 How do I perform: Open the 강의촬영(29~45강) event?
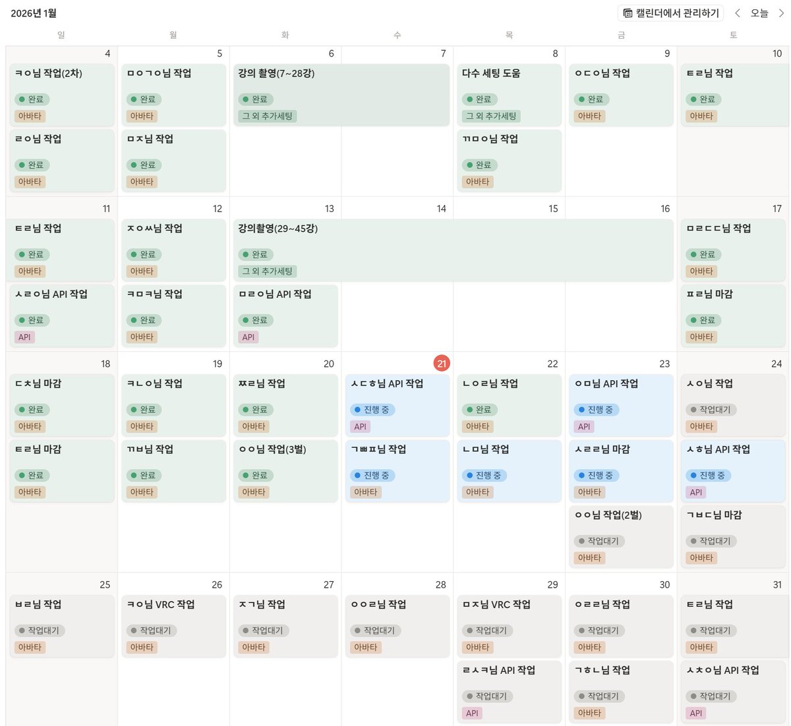[454, 250]
